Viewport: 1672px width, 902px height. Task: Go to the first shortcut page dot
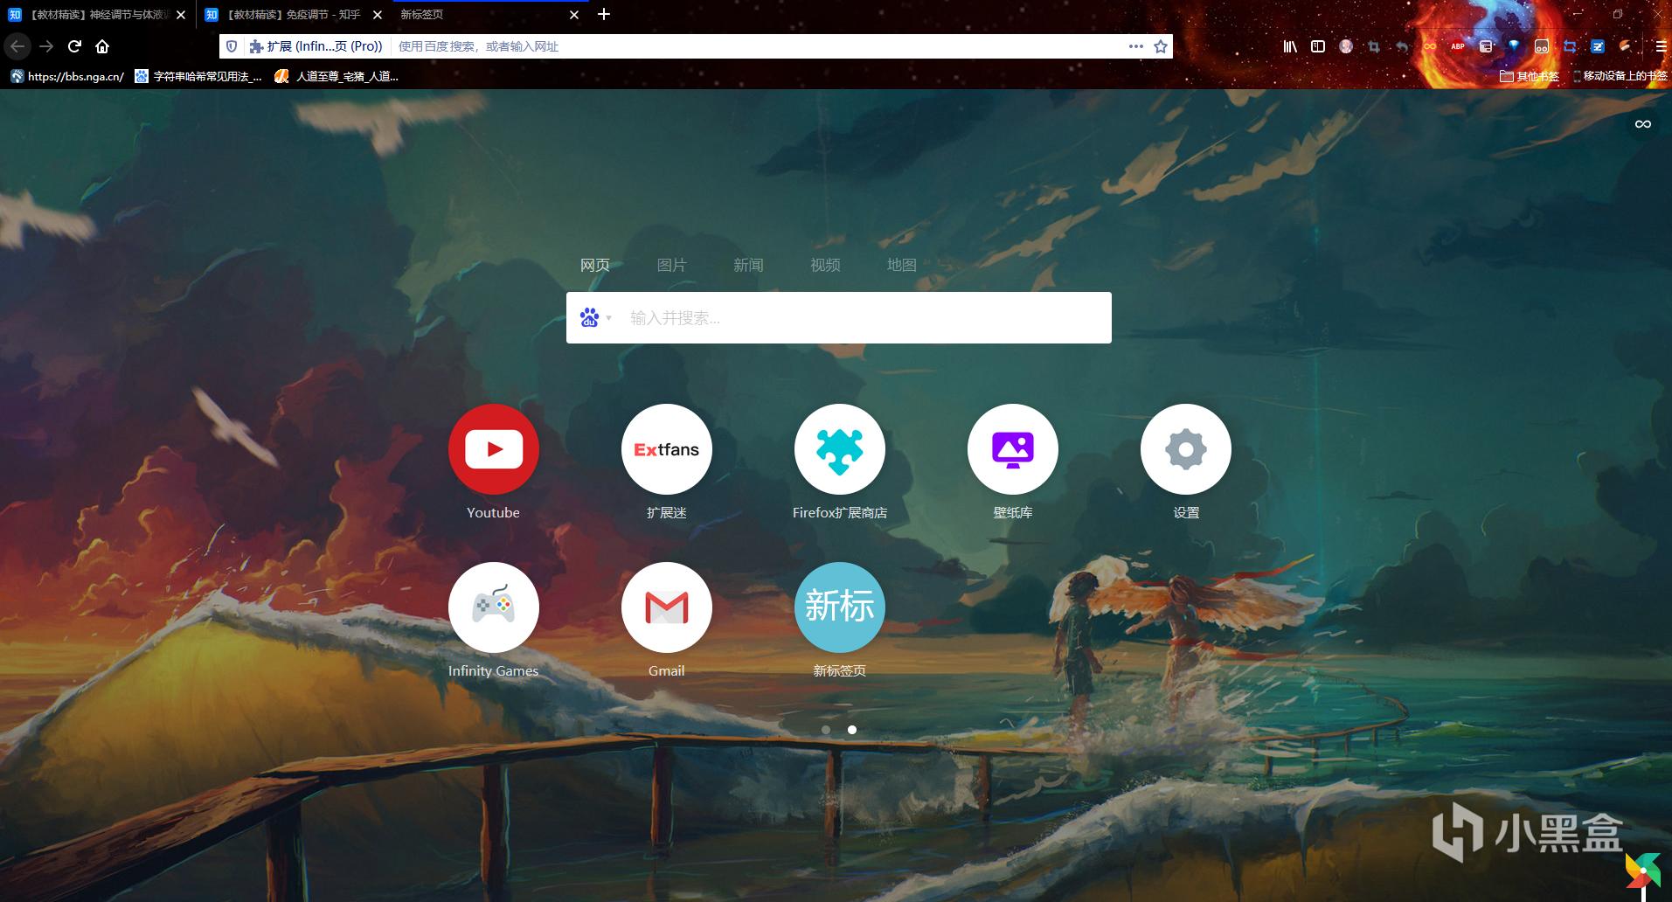826,730
